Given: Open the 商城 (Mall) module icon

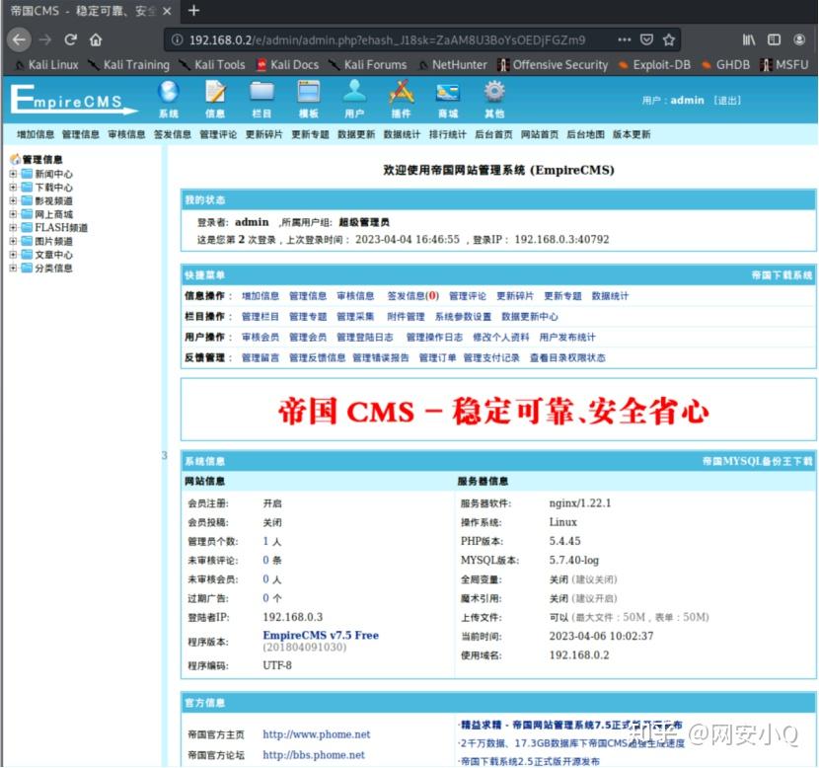Looking at the screenshot, I should click(x=447, y=99).
